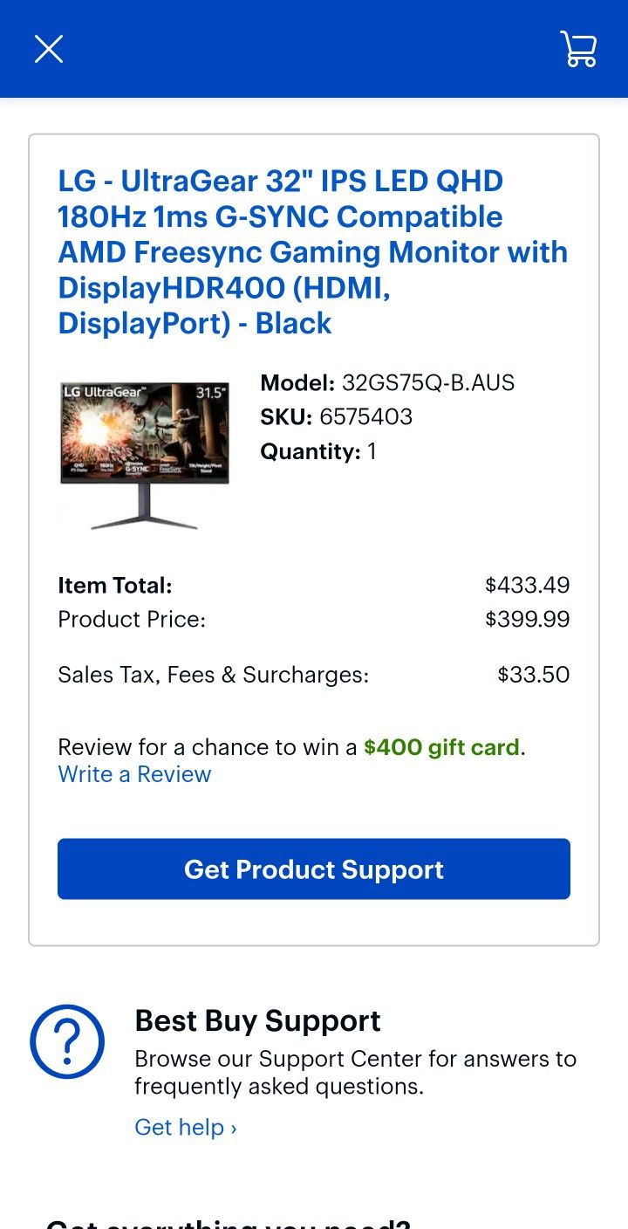Open the LG UltraGear monitor title link
The image size is (628, 1229).
tap(313, 252)
